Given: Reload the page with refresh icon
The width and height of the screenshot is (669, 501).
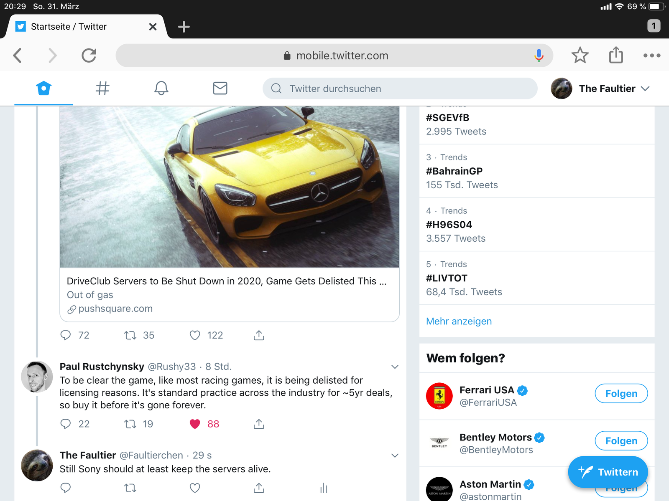Looking at the screenshot, I should (x=89, y=55).
